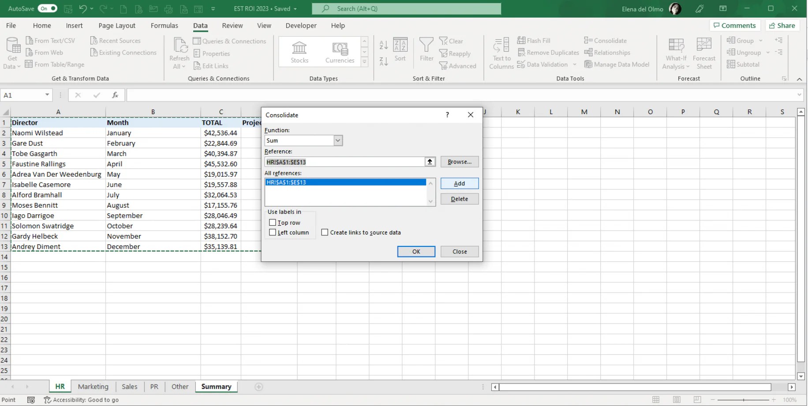Check the Left column option
This screenshot has width=808, height=406.
[x=273, y=232]
